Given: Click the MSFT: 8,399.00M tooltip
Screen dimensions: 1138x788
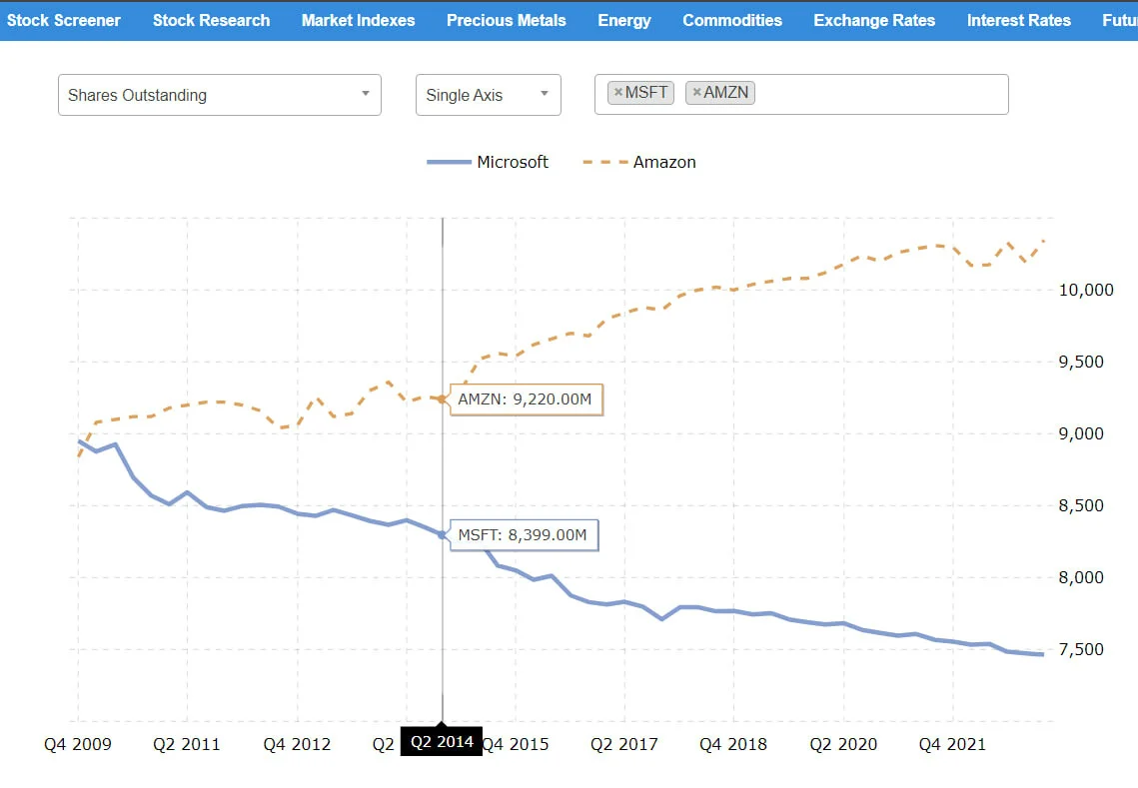Looking at the screenshot, I should point(524,534).
